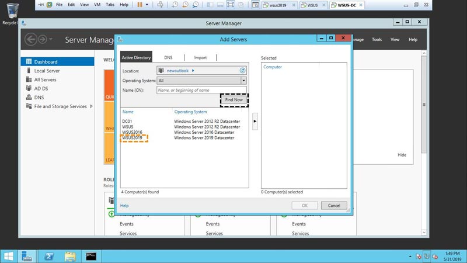
Task: Open AD DS in the sidebar
Action: tap(41, 89)
